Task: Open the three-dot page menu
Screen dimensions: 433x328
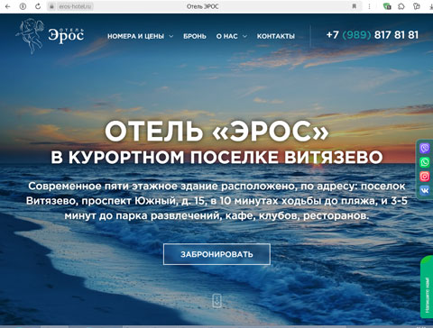Action: 369,6
